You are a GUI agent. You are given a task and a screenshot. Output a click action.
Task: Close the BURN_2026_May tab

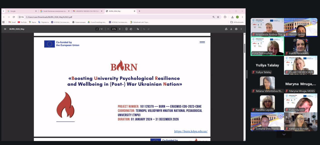click(x=134, y=11)
